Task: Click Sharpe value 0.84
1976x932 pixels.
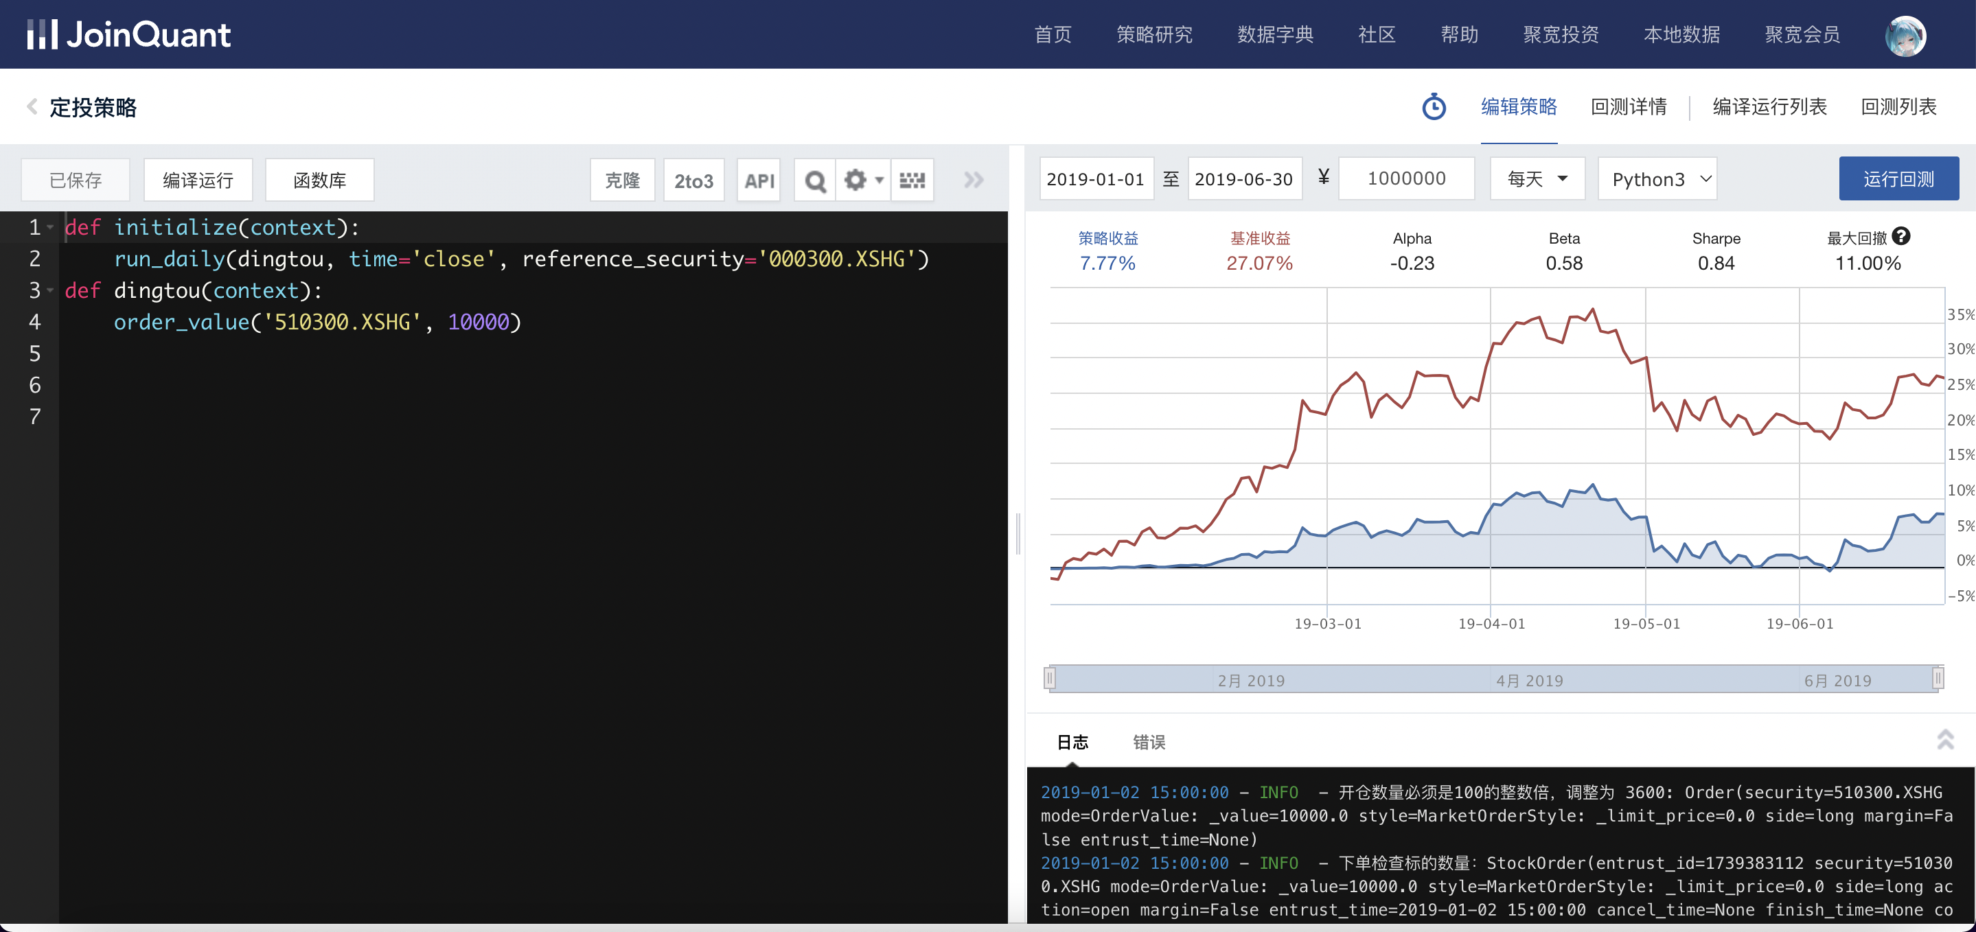Action: 1716,263
